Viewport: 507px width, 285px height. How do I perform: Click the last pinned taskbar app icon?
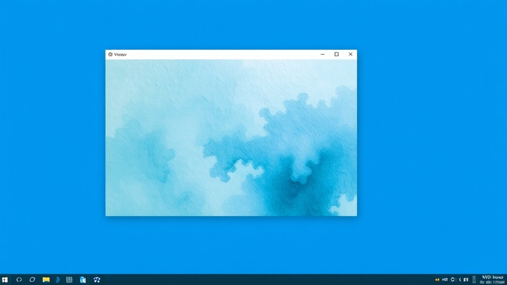[97, 280]
